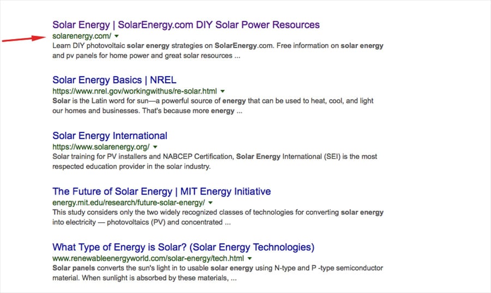Click the snippet starting "Learn DIY photovoltaic"
The image size is (491, 293).
point(218,50)
